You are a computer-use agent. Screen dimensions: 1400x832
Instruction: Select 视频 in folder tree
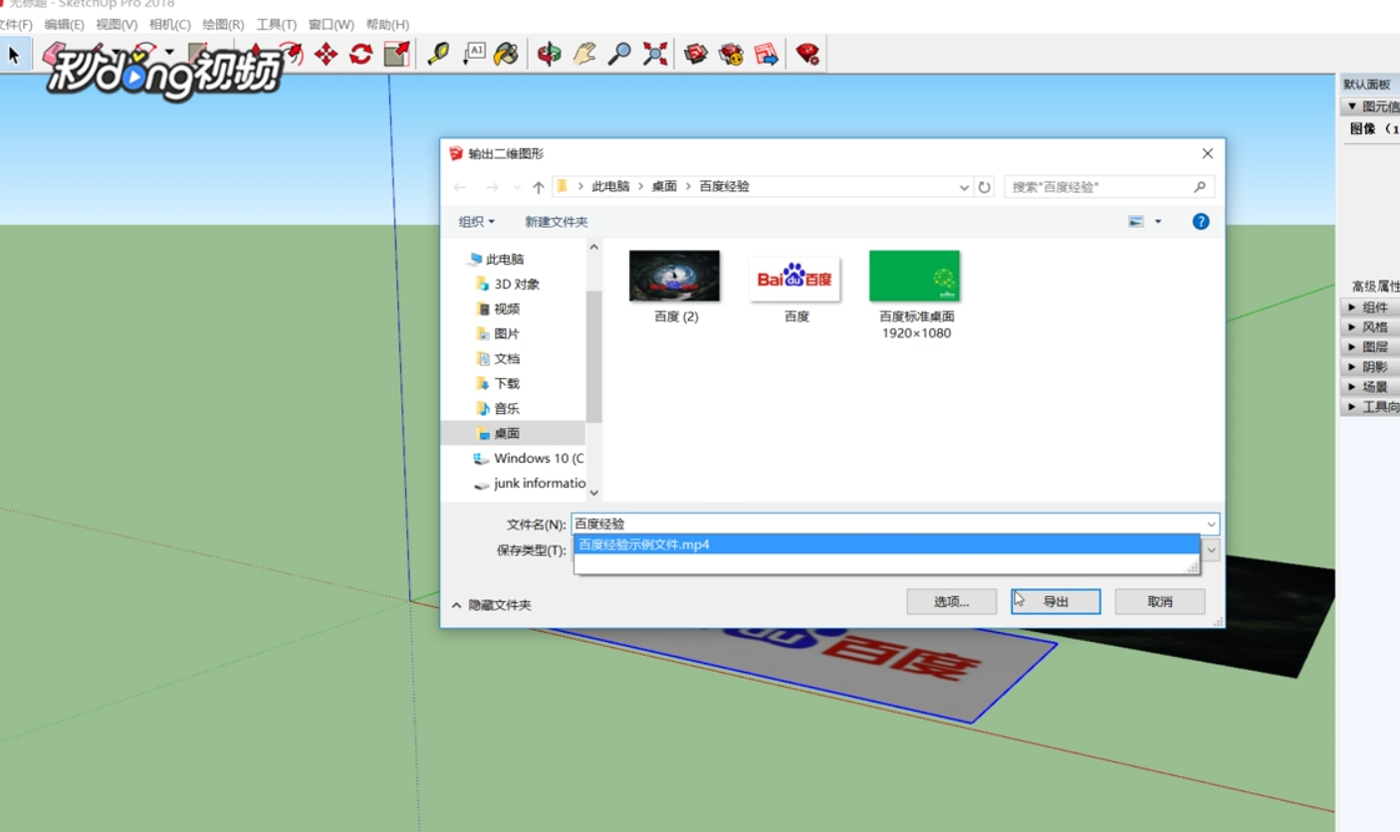(x=507, y=309)
